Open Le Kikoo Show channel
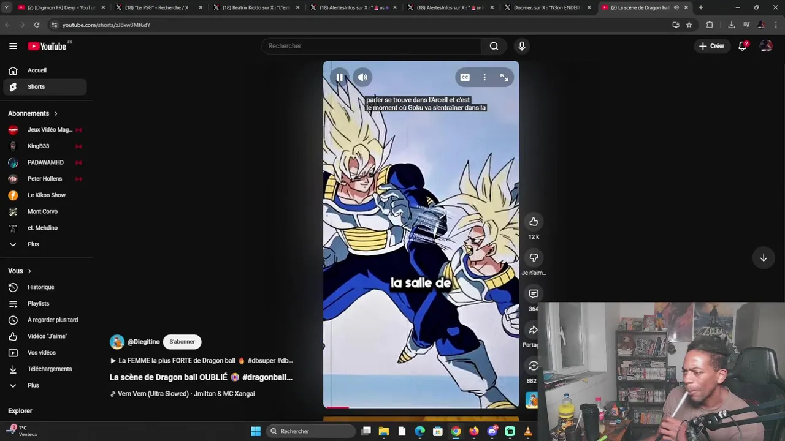Image resolution: width=785 pixels, height=441 pixels. point(45,195)
